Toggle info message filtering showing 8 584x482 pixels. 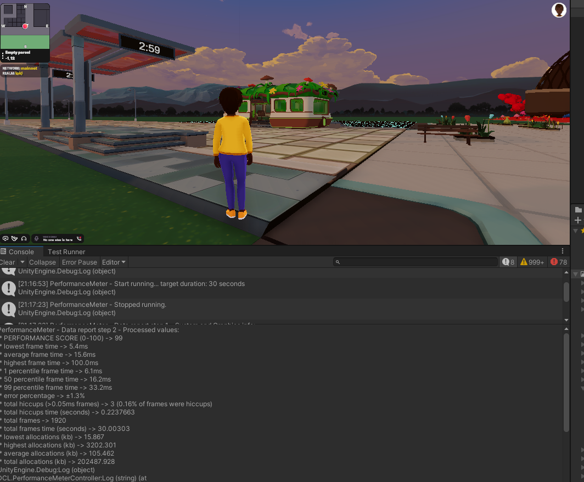(508, 262)
